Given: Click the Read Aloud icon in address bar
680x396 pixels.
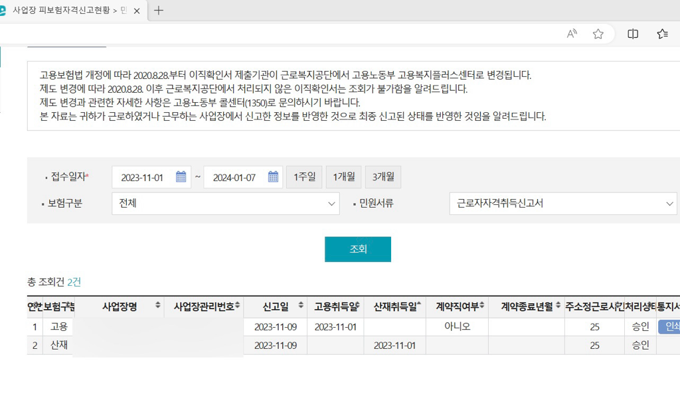Looking at the screenshot, I should [572, 34].
